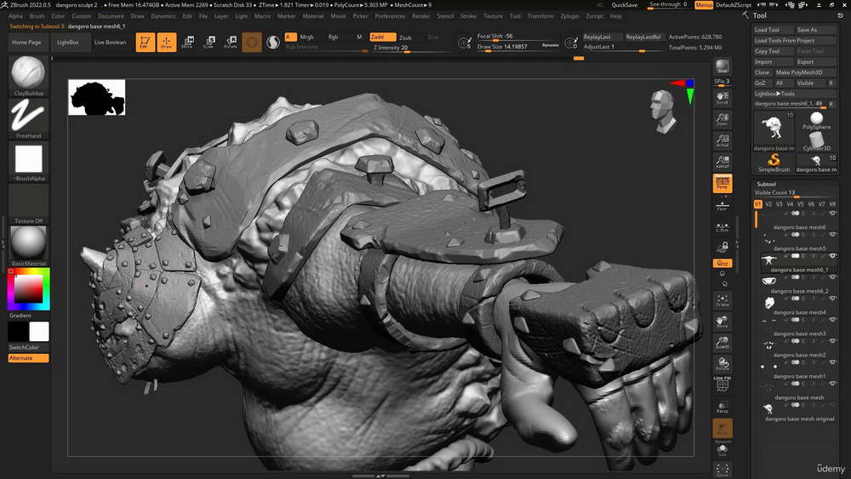Toggle the Mrgb mode
Image resolution: width=851 pixels, height=479 pixels.
point(306,37)
